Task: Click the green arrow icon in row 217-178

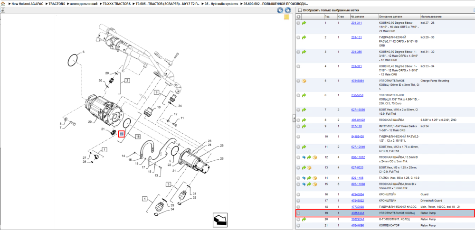Action: 304,126
